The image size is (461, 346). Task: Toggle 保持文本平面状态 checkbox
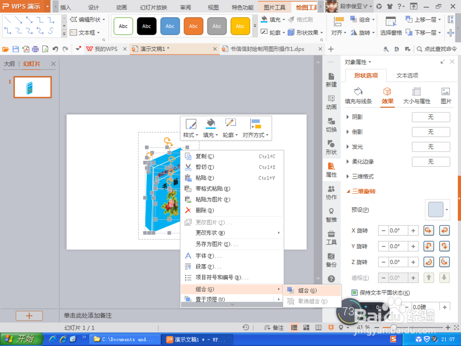[355, 292]
